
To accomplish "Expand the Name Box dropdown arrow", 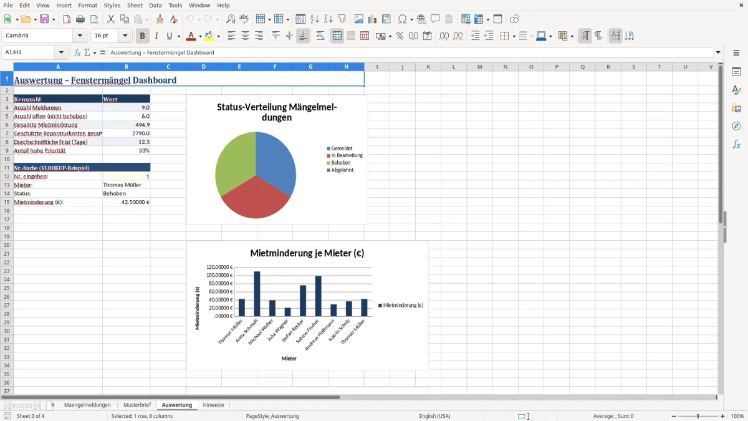I will click(61, 53).
